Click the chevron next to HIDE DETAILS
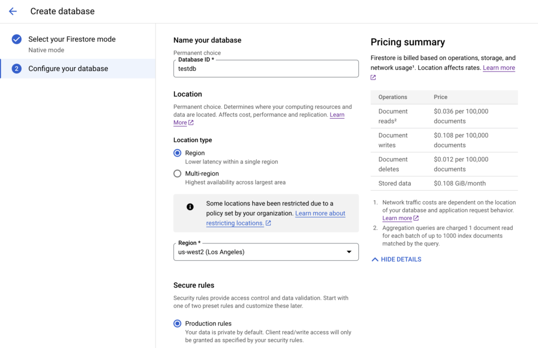The image size is (538, 348). tap(375, 259)
